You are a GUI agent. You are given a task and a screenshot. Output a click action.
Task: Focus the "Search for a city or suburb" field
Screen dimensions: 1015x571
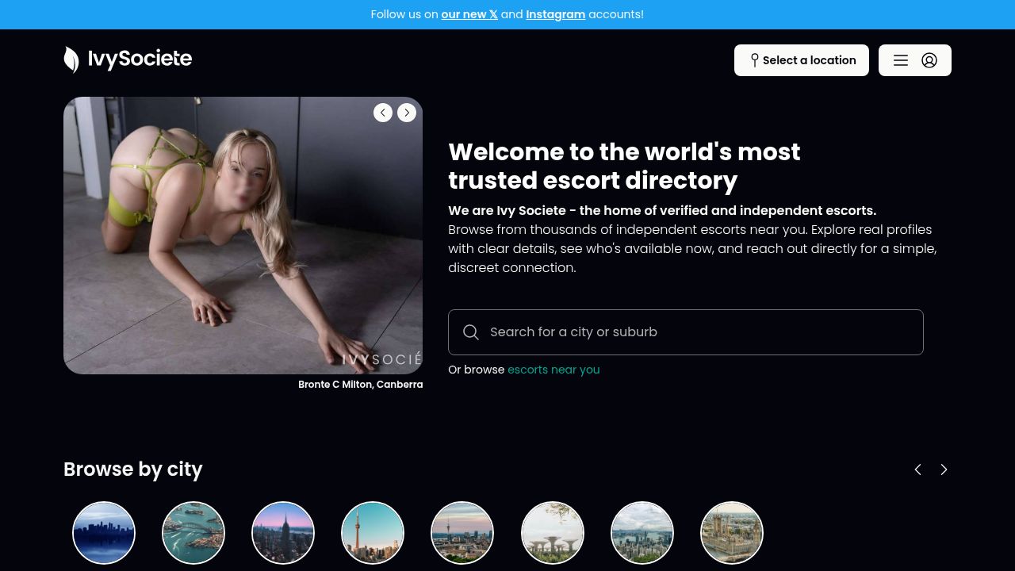(x=686, y=332)
